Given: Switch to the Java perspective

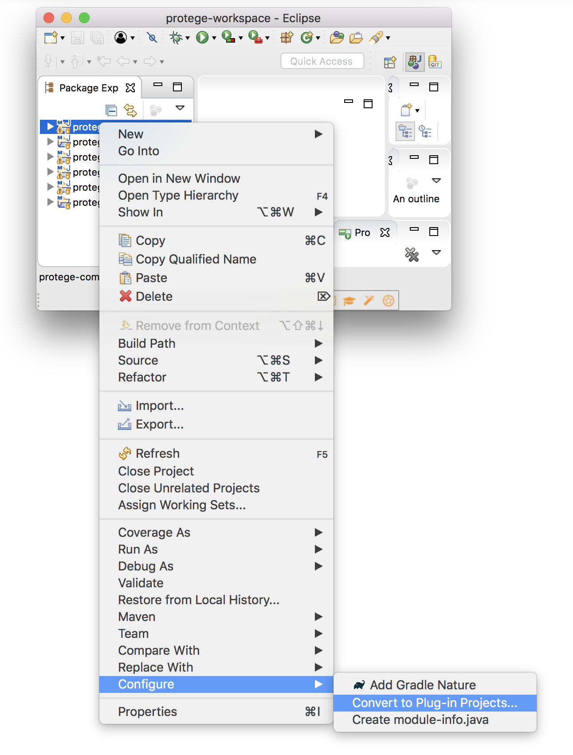Looking at the screenshot, I should (415, 62).
